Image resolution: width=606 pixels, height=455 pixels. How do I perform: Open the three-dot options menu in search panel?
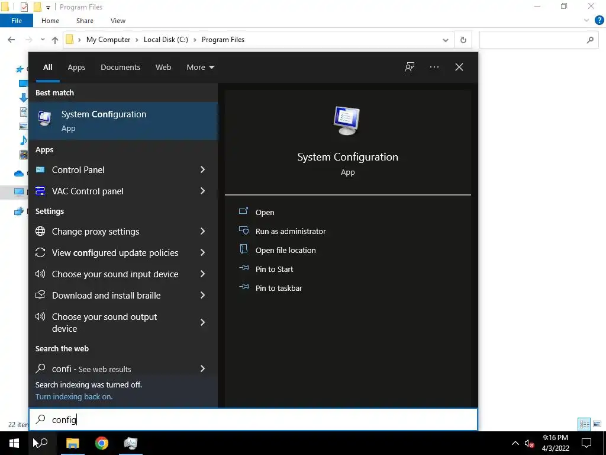434,67
